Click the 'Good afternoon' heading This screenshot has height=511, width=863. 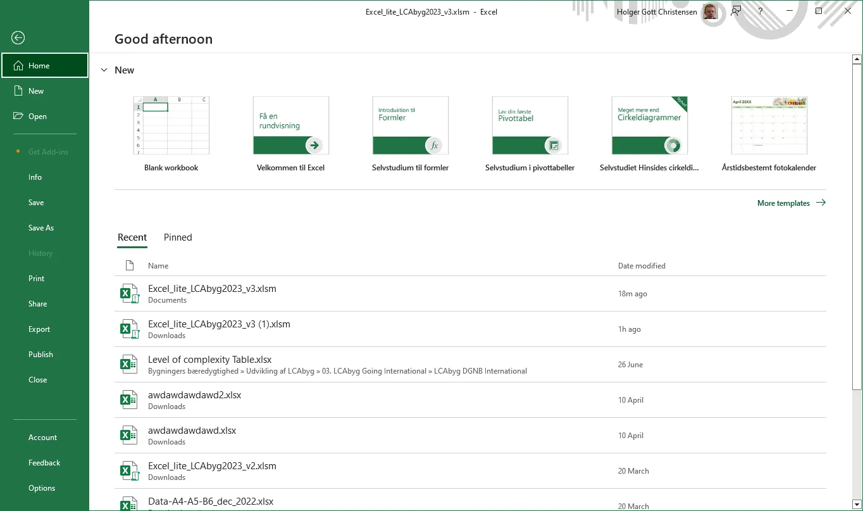163,39
